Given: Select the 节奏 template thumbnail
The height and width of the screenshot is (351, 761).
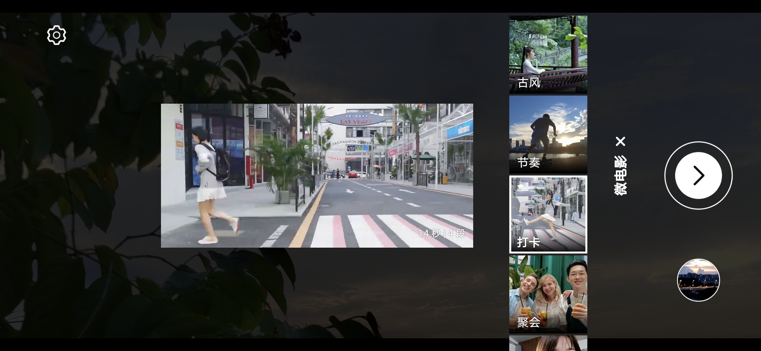Looking at the screenshot, I should [548, 135].
